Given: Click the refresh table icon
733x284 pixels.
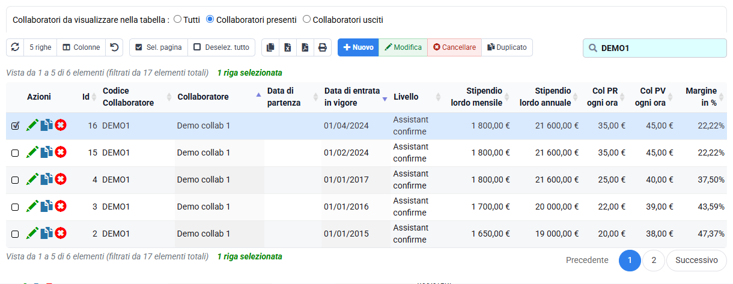Looking at the screenshot, I should tap(15, 47).
